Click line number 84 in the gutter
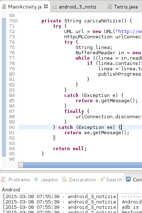Screen dimensions: 142x213 coord(12,95)
